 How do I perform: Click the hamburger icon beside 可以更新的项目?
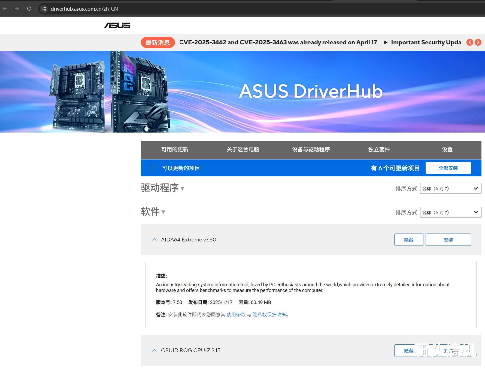(154, 168)
